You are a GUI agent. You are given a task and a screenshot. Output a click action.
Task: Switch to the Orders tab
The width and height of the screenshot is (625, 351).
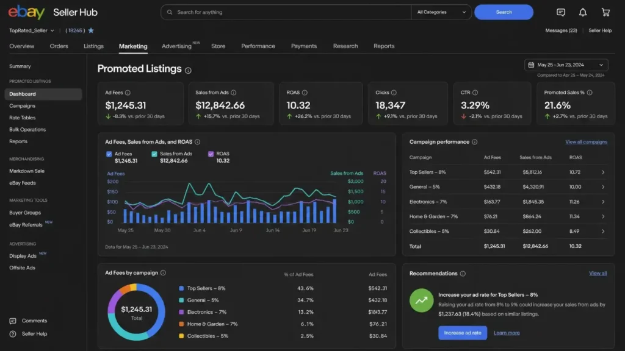point(59,46)
